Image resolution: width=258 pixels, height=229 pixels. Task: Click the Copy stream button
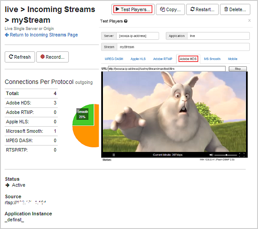pos(170,9)
